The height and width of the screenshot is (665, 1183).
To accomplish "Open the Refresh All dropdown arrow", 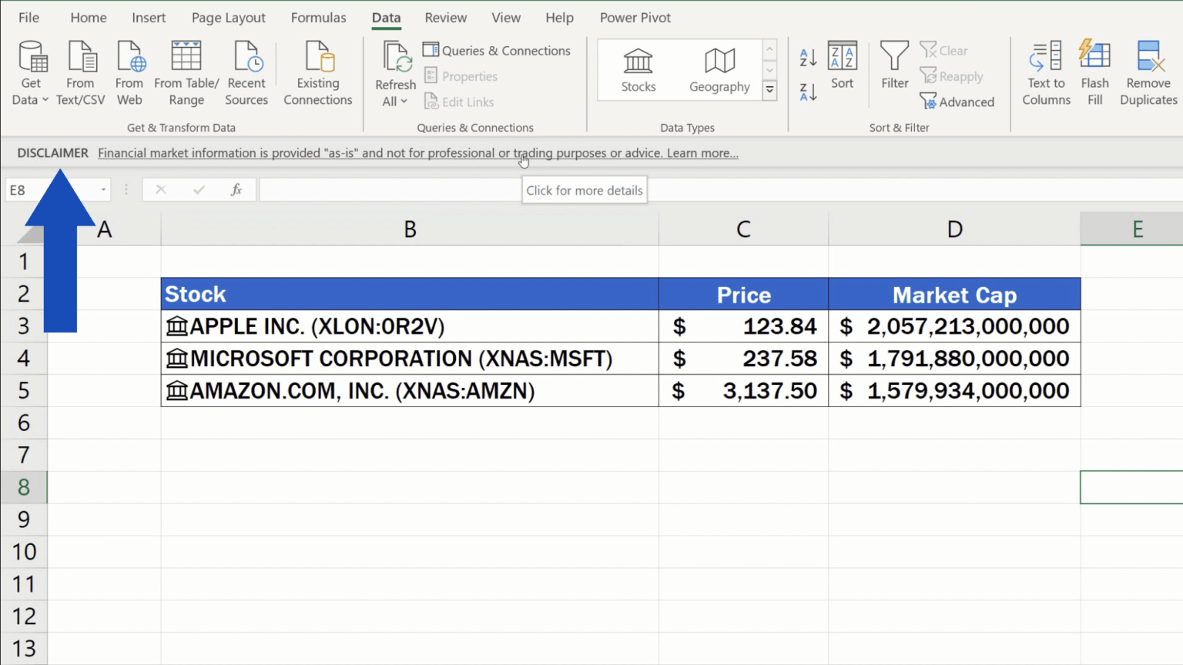I will pos(406,101).
